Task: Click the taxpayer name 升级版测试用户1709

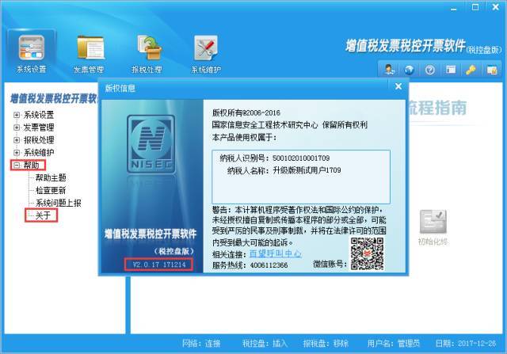Action: point(307,170)
